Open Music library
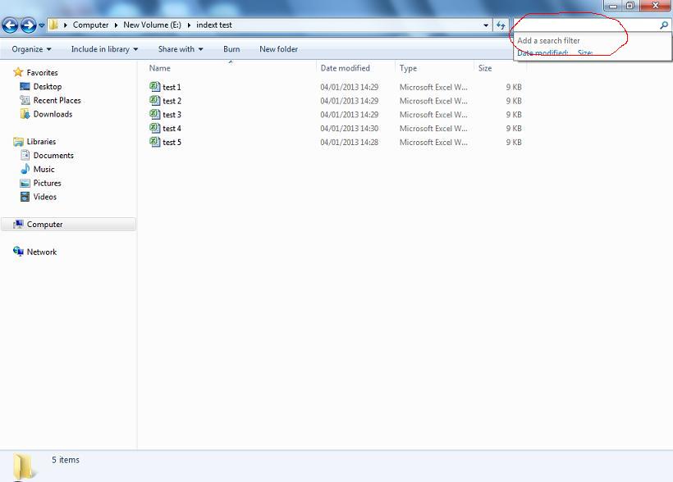Screen dimensions: 673x482 [43, 169]
